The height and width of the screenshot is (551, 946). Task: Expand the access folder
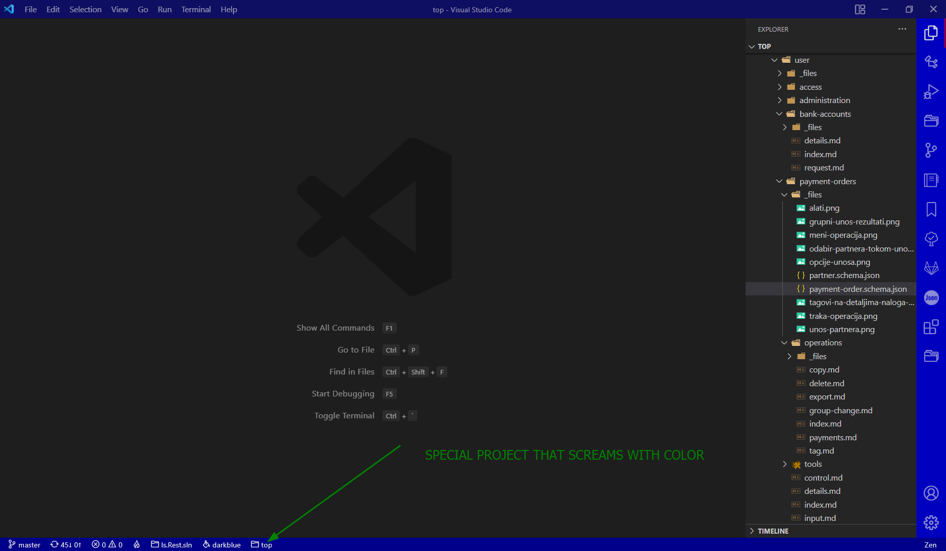click(x=831, y=87)
